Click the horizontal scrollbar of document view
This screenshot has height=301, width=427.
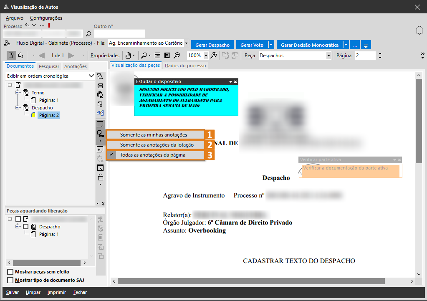251,281
